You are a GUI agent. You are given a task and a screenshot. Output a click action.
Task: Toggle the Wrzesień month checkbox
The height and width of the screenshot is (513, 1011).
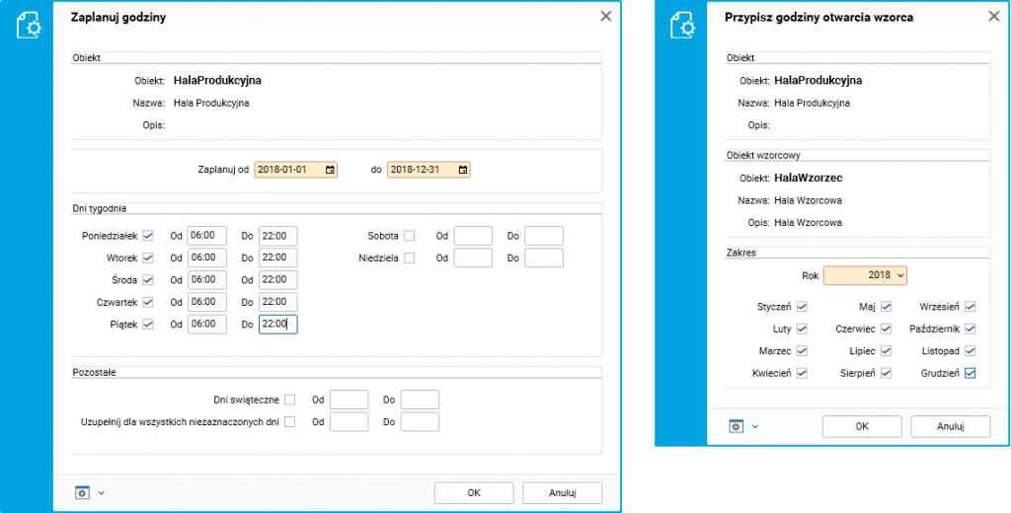970,306
